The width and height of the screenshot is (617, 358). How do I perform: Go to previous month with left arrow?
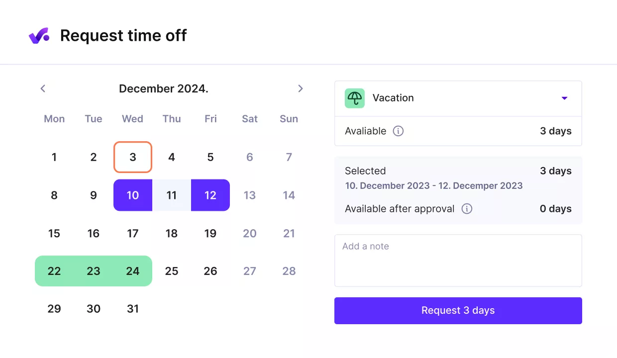pos(43,89)
